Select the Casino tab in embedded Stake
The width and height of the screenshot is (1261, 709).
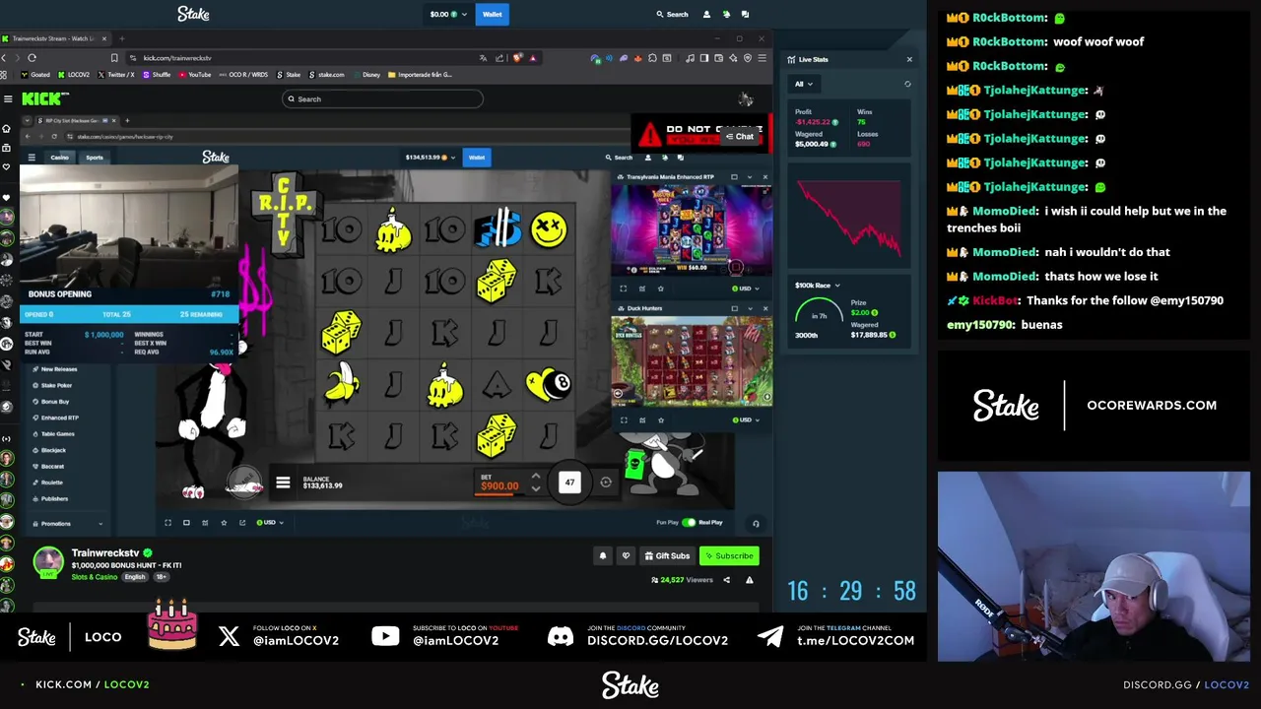pyautogui.click(x=60, y=158)
